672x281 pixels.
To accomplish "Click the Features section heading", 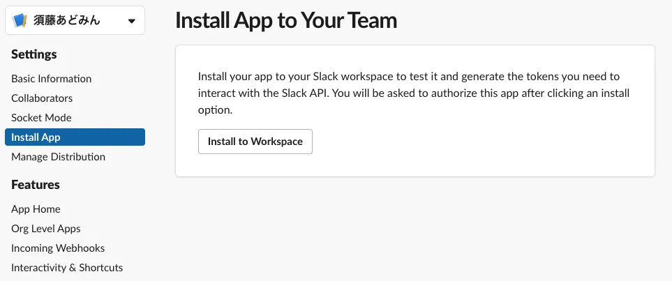I will (x=36, y=185).
